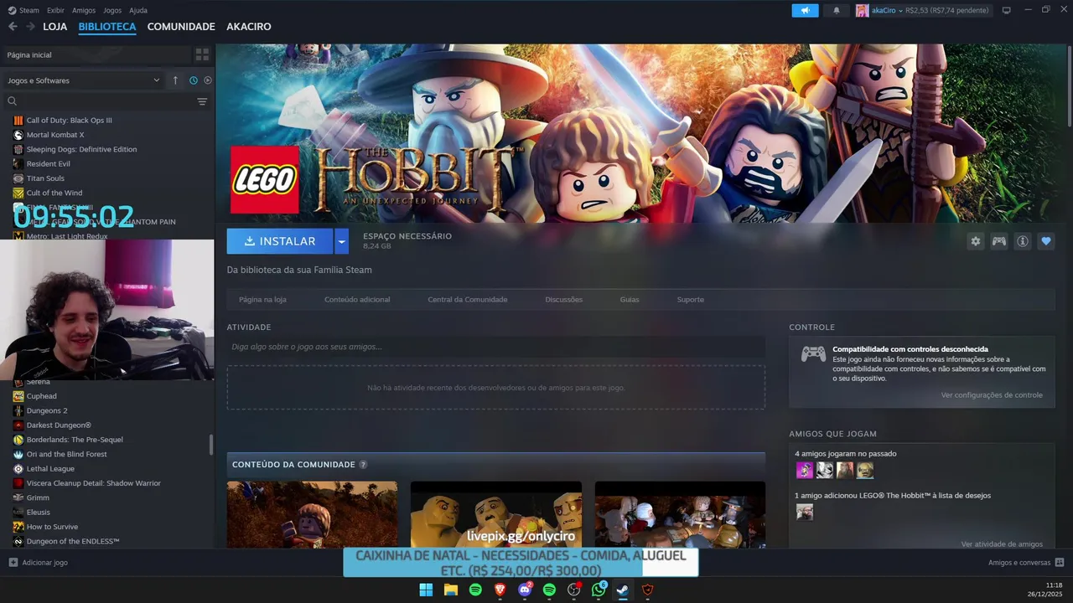Viewport: 1073px width, 603px height.
Task: Toggle ready-to-play filter icon
Action: (208, 80)
